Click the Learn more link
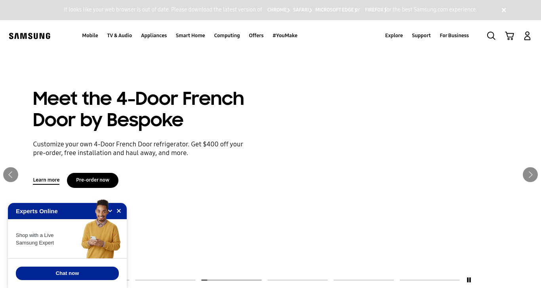This screenshot has height=288, width=541. pyautogui.click(x=46, y=180)
